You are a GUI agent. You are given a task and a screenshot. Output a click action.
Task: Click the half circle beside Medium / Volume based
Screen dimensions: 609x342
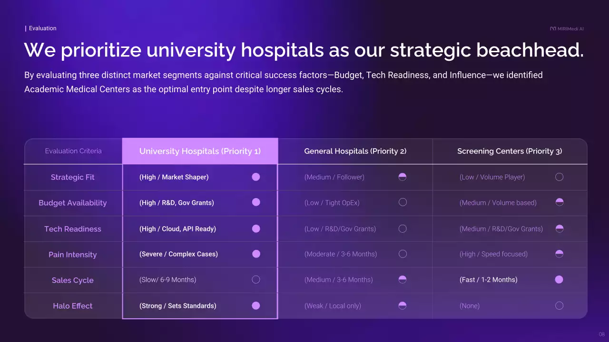pos(559,202)
